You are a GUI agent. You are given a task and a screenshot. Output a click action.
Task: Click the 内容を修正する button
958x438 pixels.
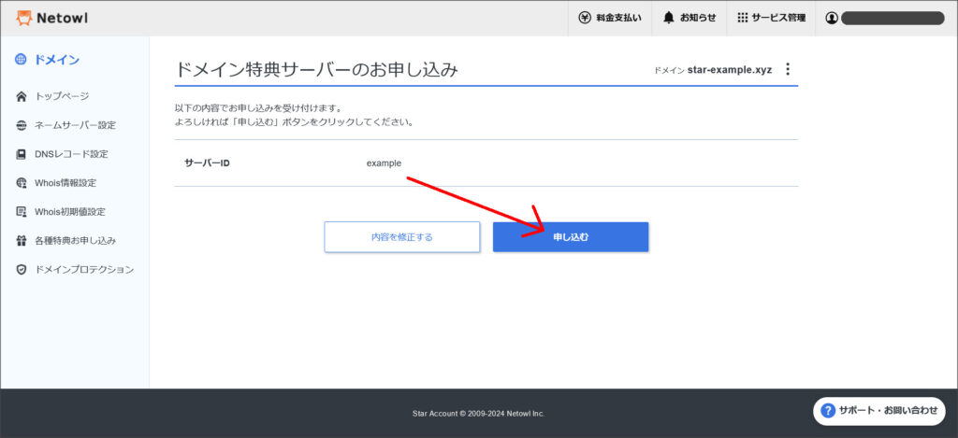coord(402,236)
